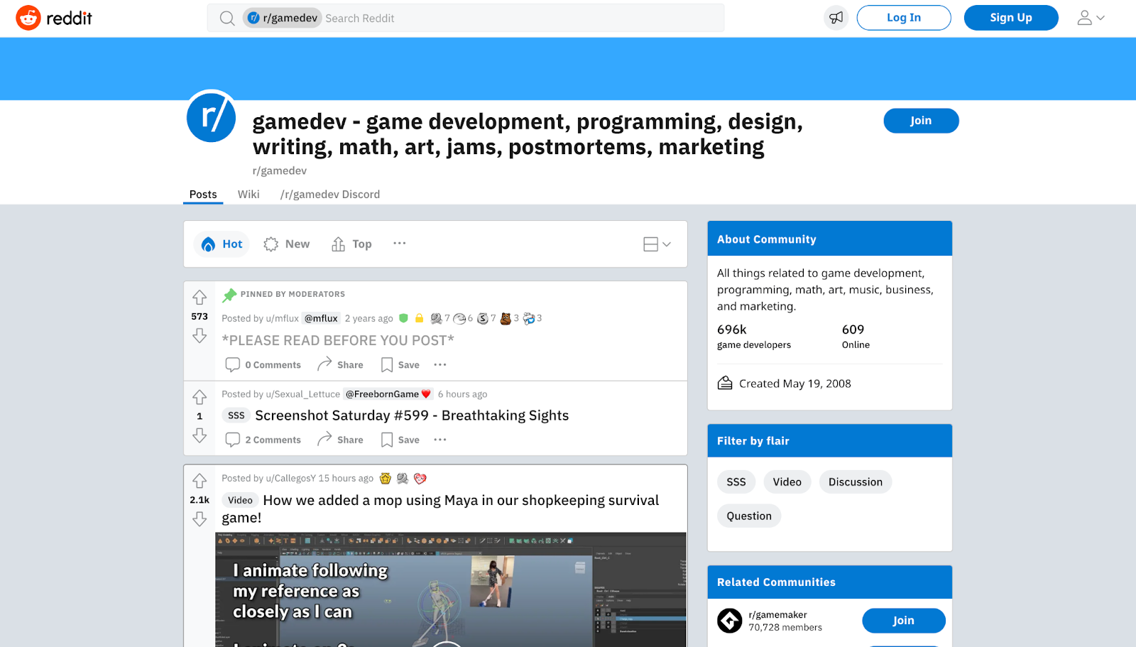Upvote the Screenshot Saturday #599 post
This screenshot has height=647, width=1136.
tap(200, 396)
